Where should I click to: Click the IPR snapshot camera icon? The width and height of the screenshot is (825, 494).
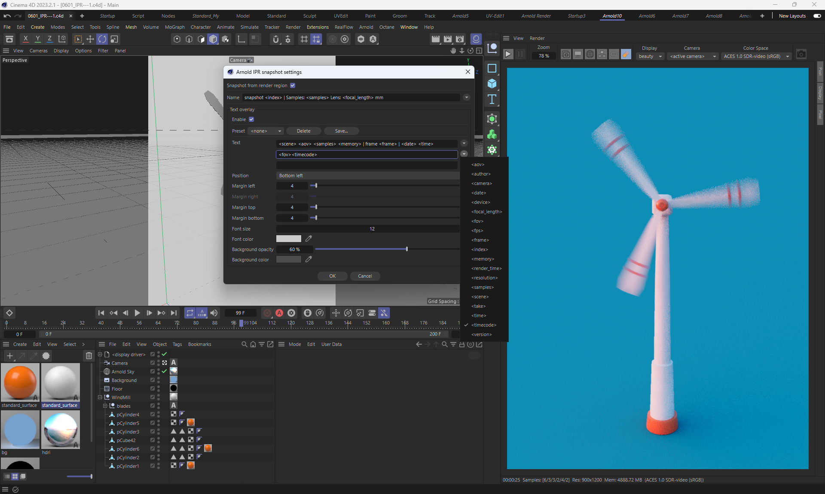pyautogui.click(x=801, y=54)
